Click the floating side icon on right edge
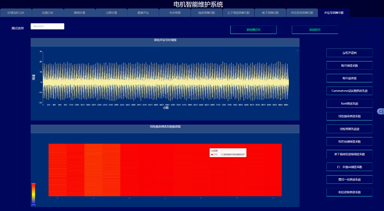This screenshot has height=211, width=384. [380, 111]
